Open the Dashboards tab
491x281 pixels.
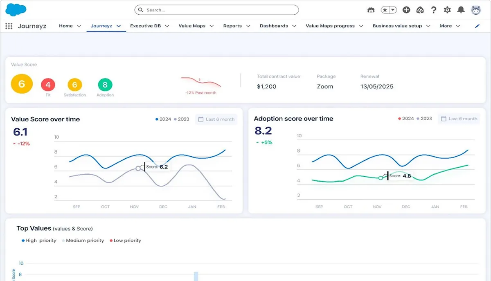pos(274,26)
